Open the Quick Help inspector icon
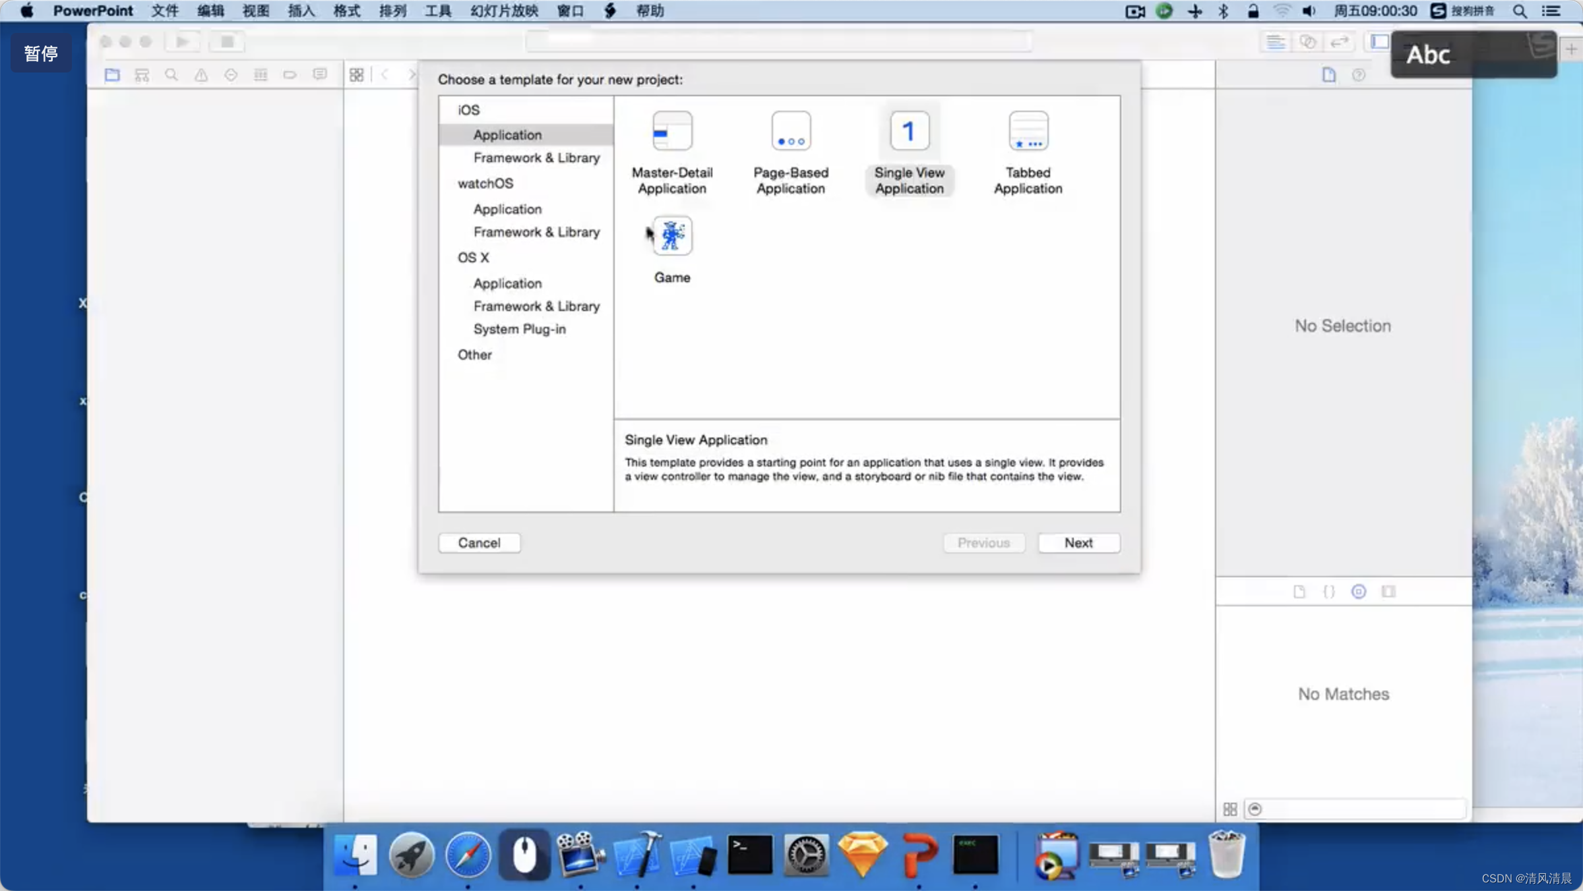This screenshot has height=891, width=1583. point(1359,75)
